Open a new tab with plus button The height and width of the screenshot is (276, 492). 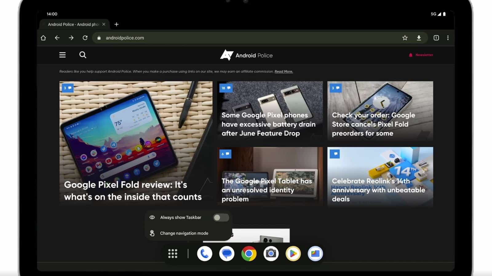point(117,24)
